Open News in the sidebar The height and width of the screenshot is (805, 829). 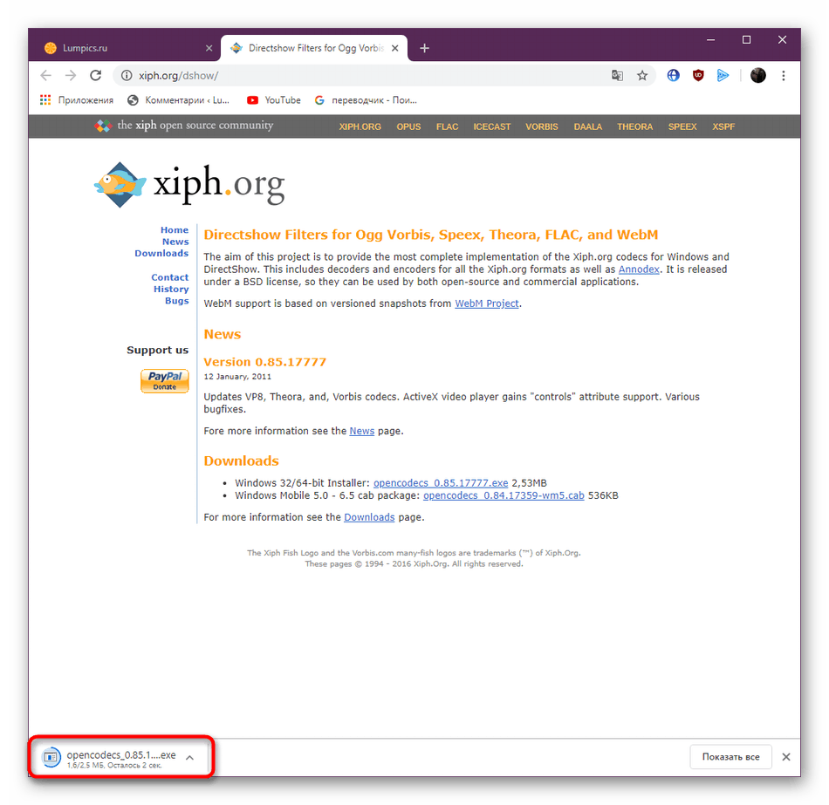175,242
